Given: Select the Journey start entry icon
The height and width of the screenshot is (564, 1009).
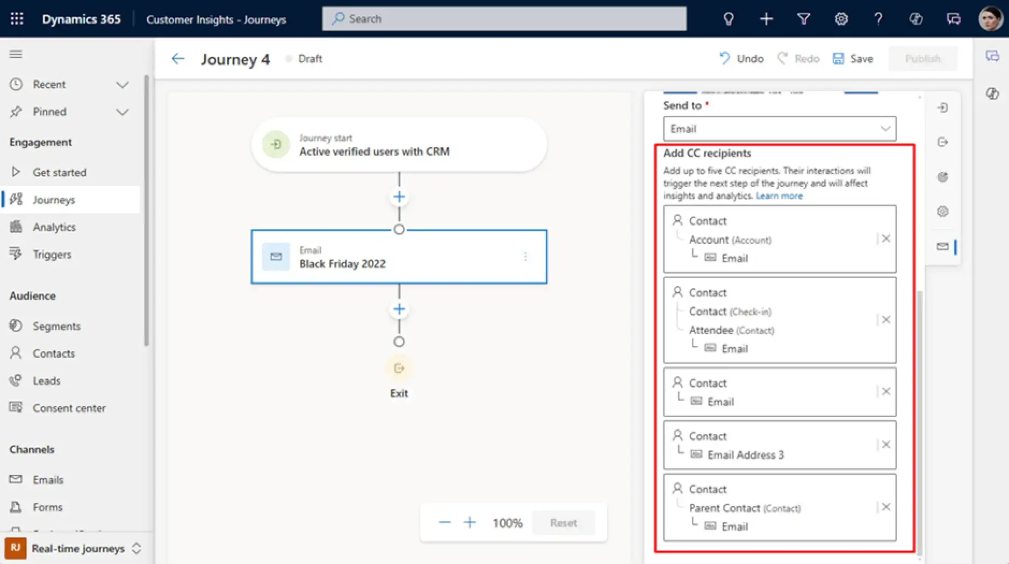Looking at the screenshot, I should click(276, 144).
